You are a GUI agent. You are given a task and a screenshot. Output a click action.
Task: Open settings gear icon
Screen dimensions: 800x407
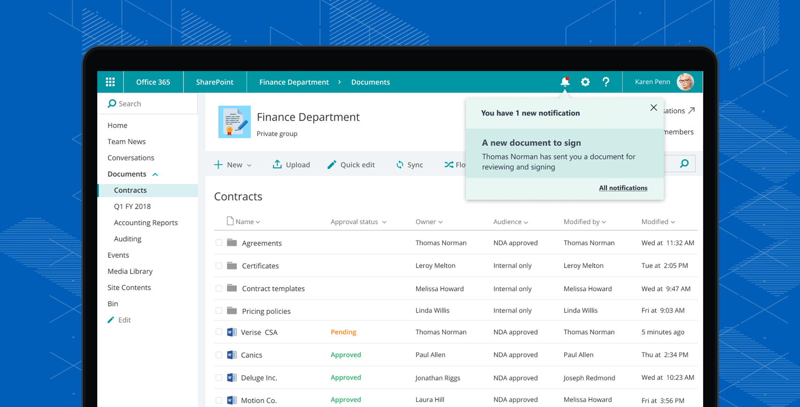[x=585, y=82]
